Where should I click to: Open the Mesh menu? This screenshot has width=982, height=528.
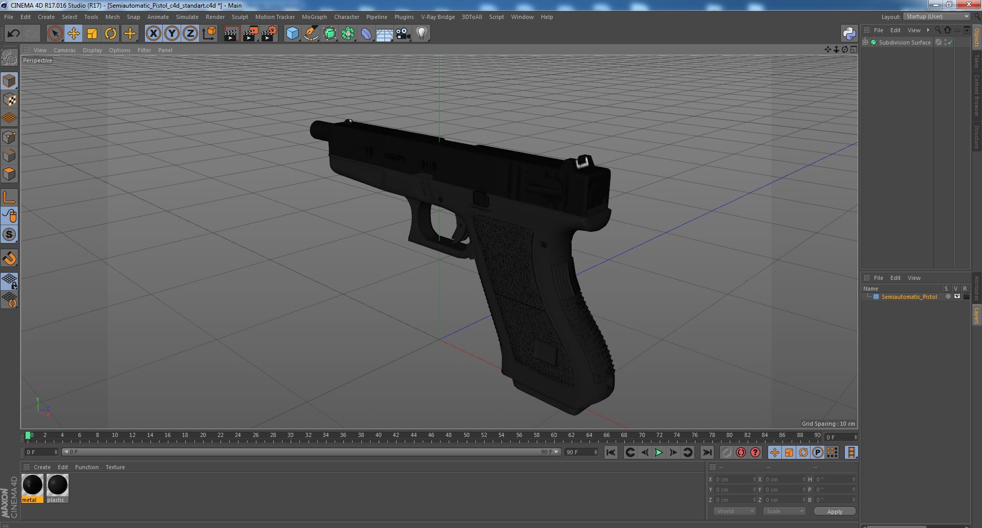112,17
